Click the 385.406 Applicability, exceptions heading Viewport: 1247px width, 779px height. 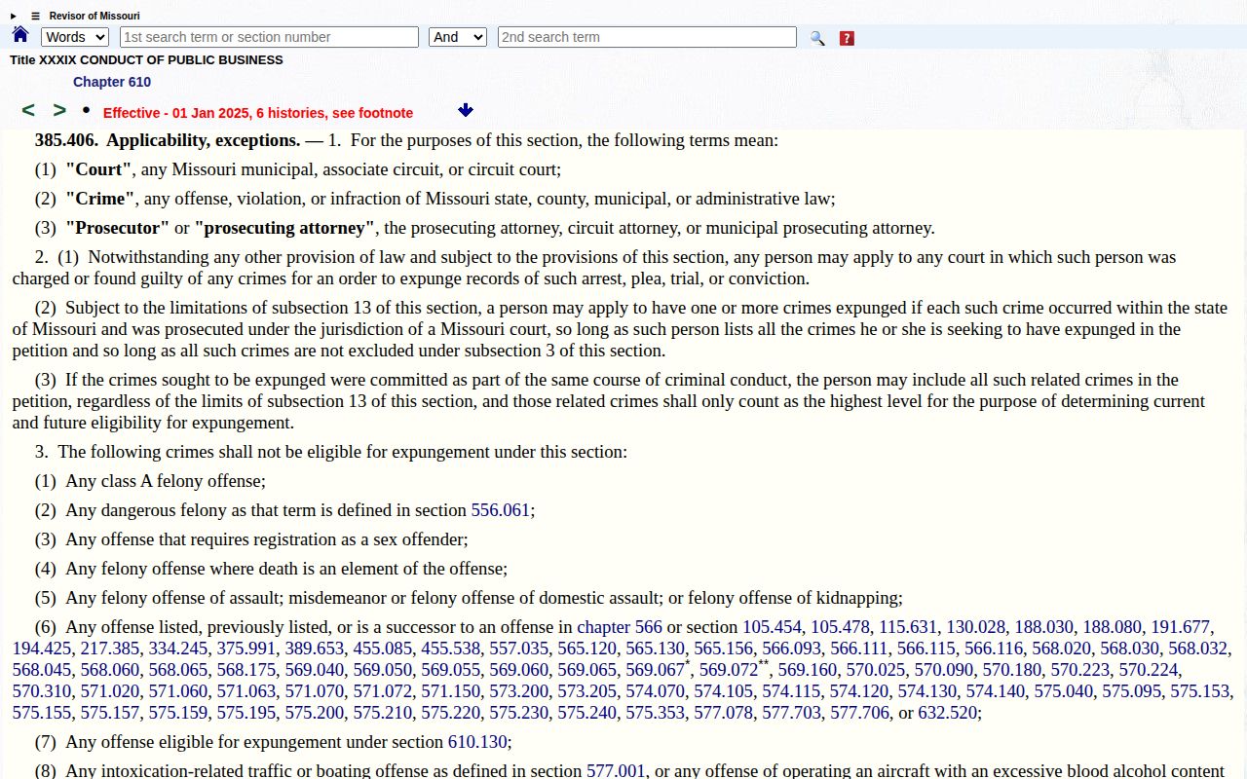pyautogui.click(x=168, y=140)
